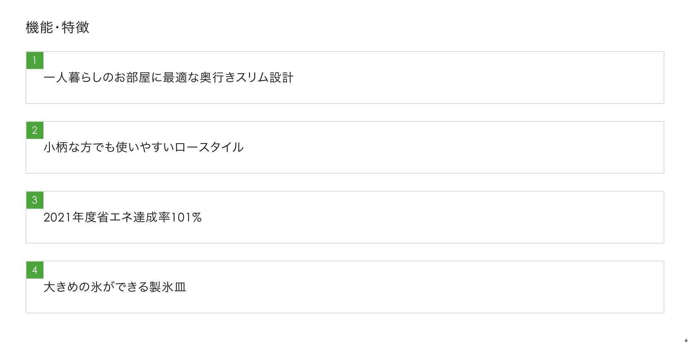This screenshot has height=342, width=690.
Task: Click the 機能・特徴 section heading
Action: (57, 28)
